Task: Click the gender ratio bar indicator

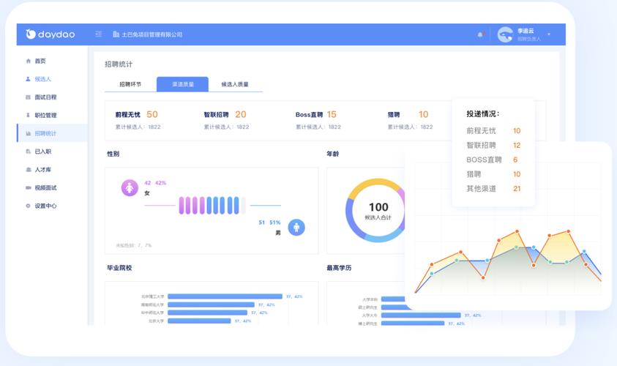Action: 212,206
